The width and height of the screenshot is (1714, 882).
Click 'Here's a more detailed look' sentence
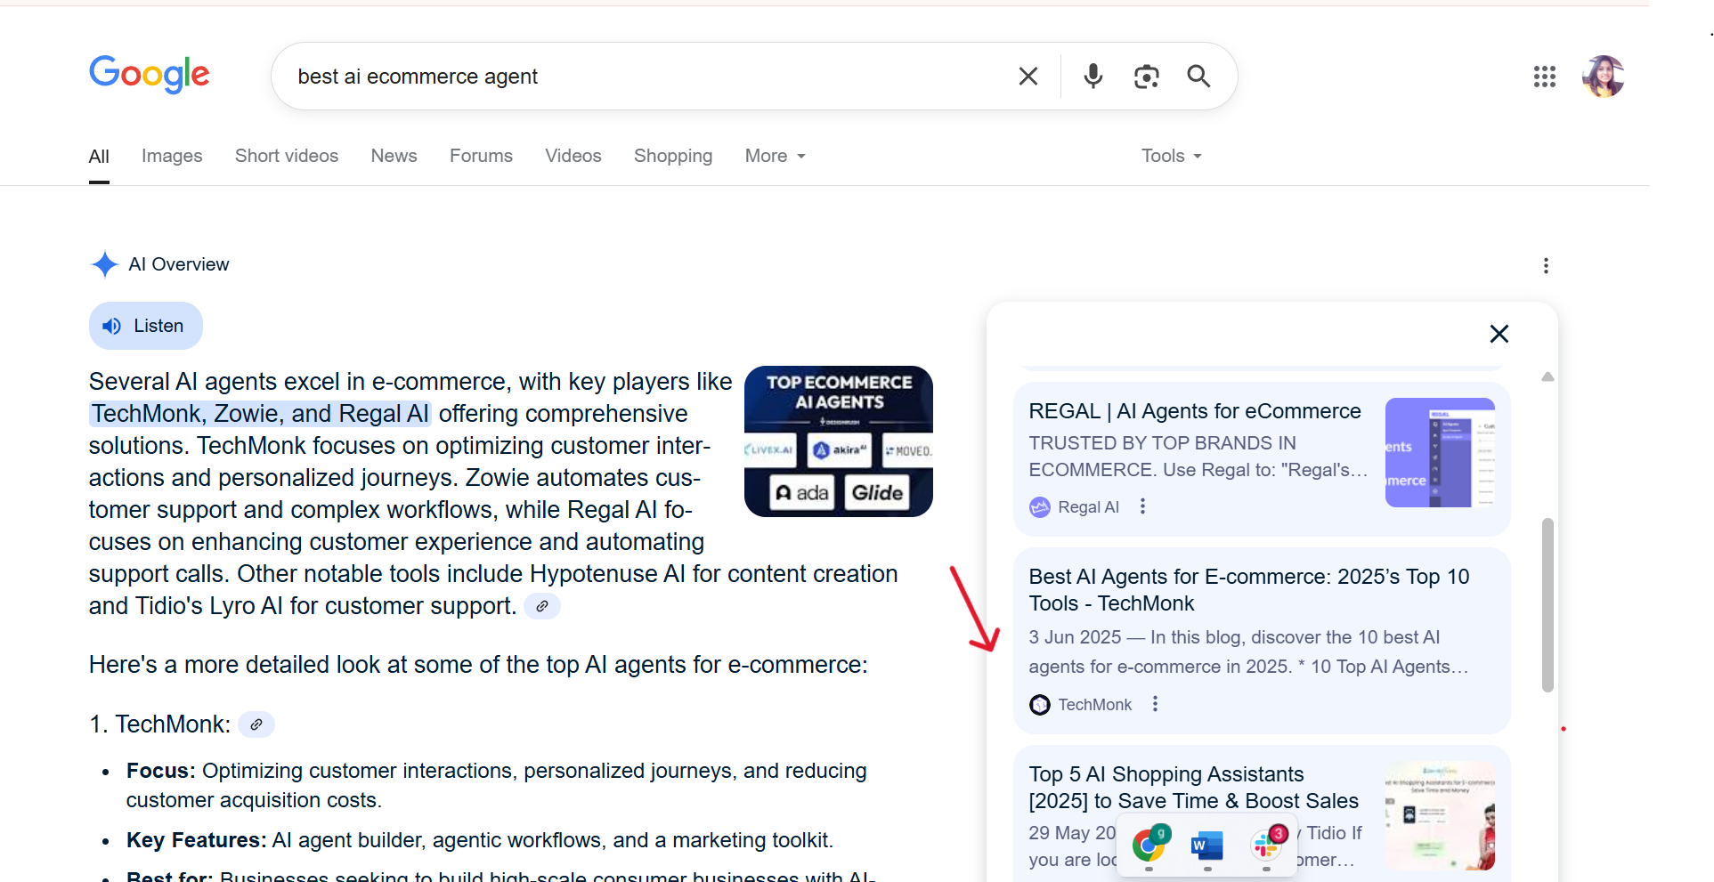478,665
